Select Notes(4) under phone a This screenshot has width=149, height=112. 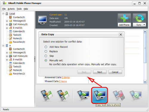(15, 70)
